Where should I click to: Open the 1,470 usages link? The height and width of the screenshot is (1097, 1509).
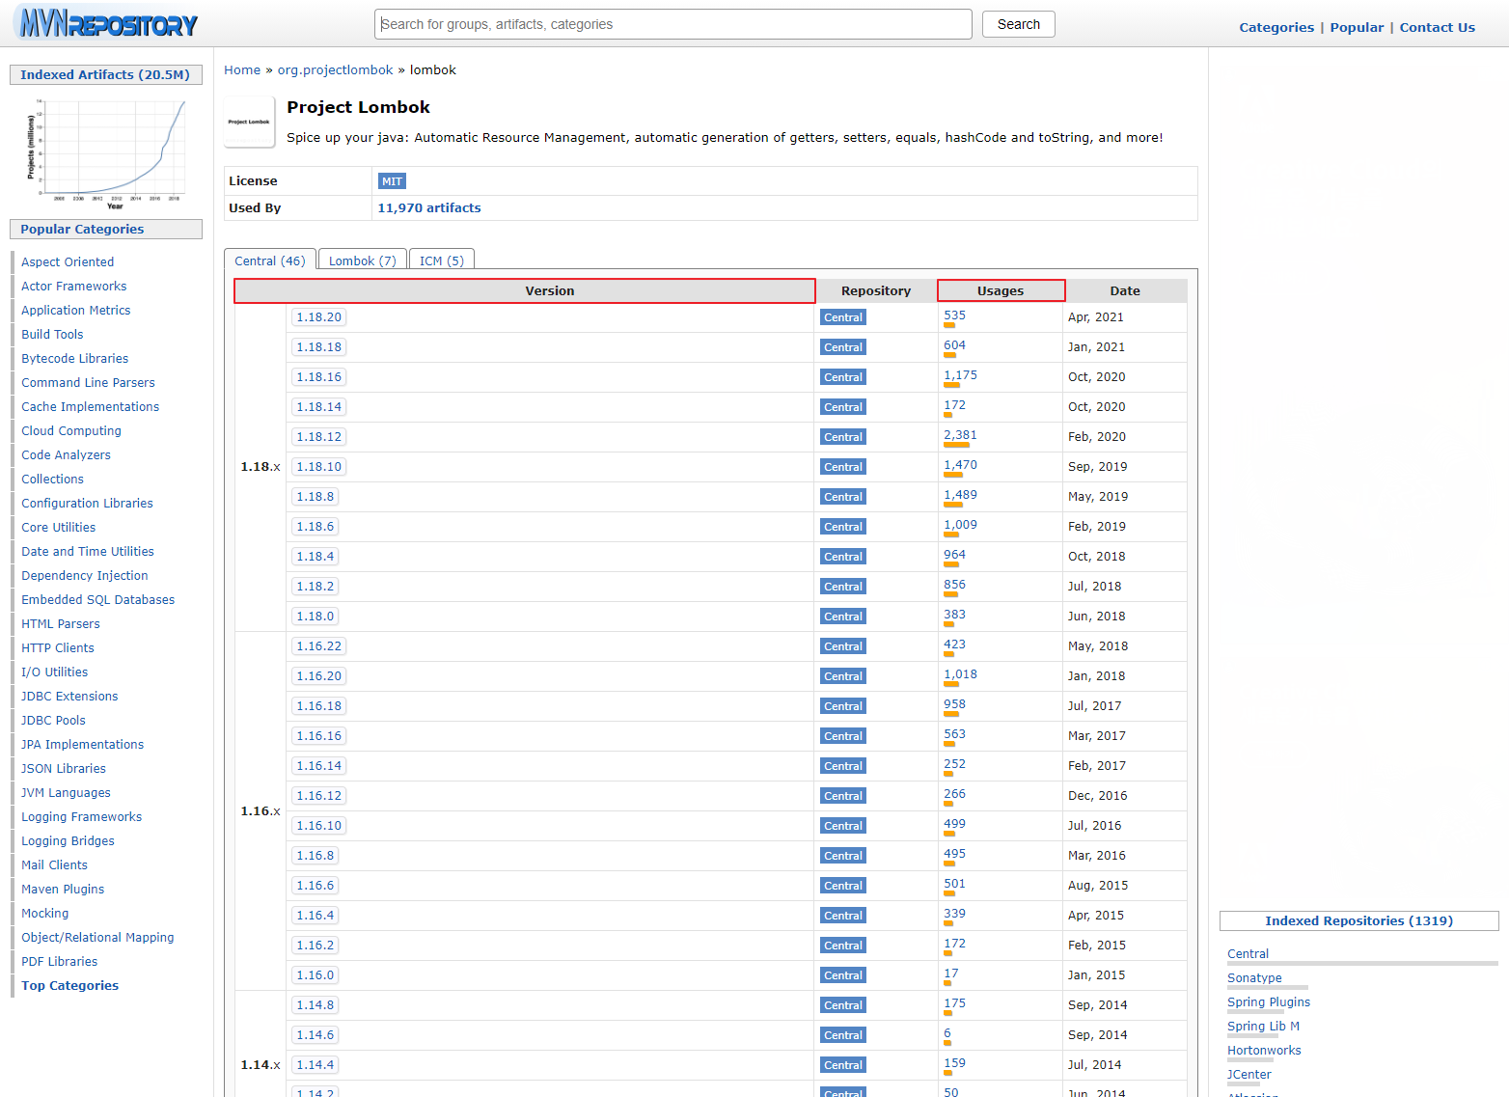[960, 465]
